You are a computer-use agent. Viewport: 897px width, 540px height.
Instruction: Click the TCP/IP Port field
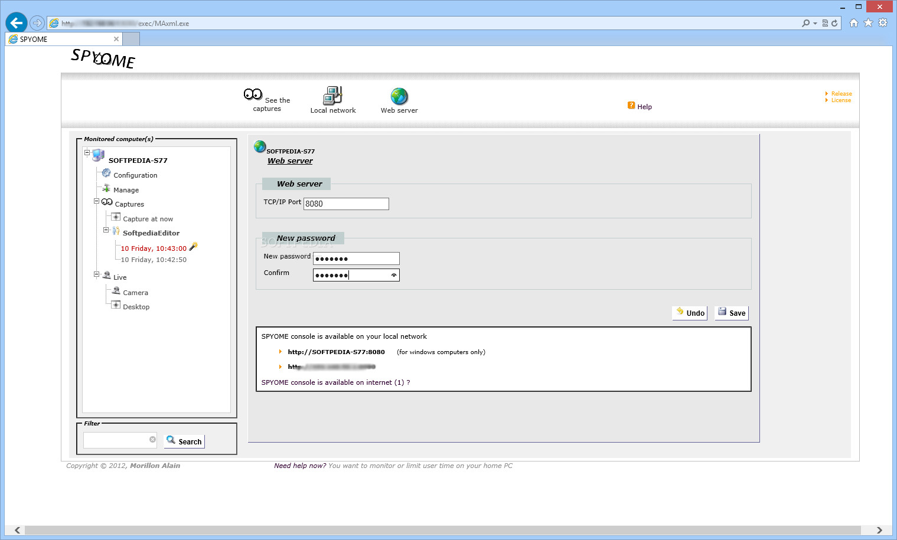point(346,204)
